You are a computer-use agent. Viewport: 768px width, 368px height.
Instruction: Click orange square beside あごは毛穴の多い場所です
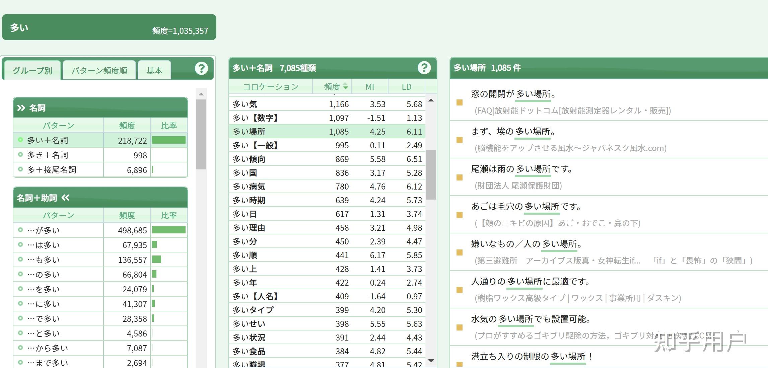460,215
